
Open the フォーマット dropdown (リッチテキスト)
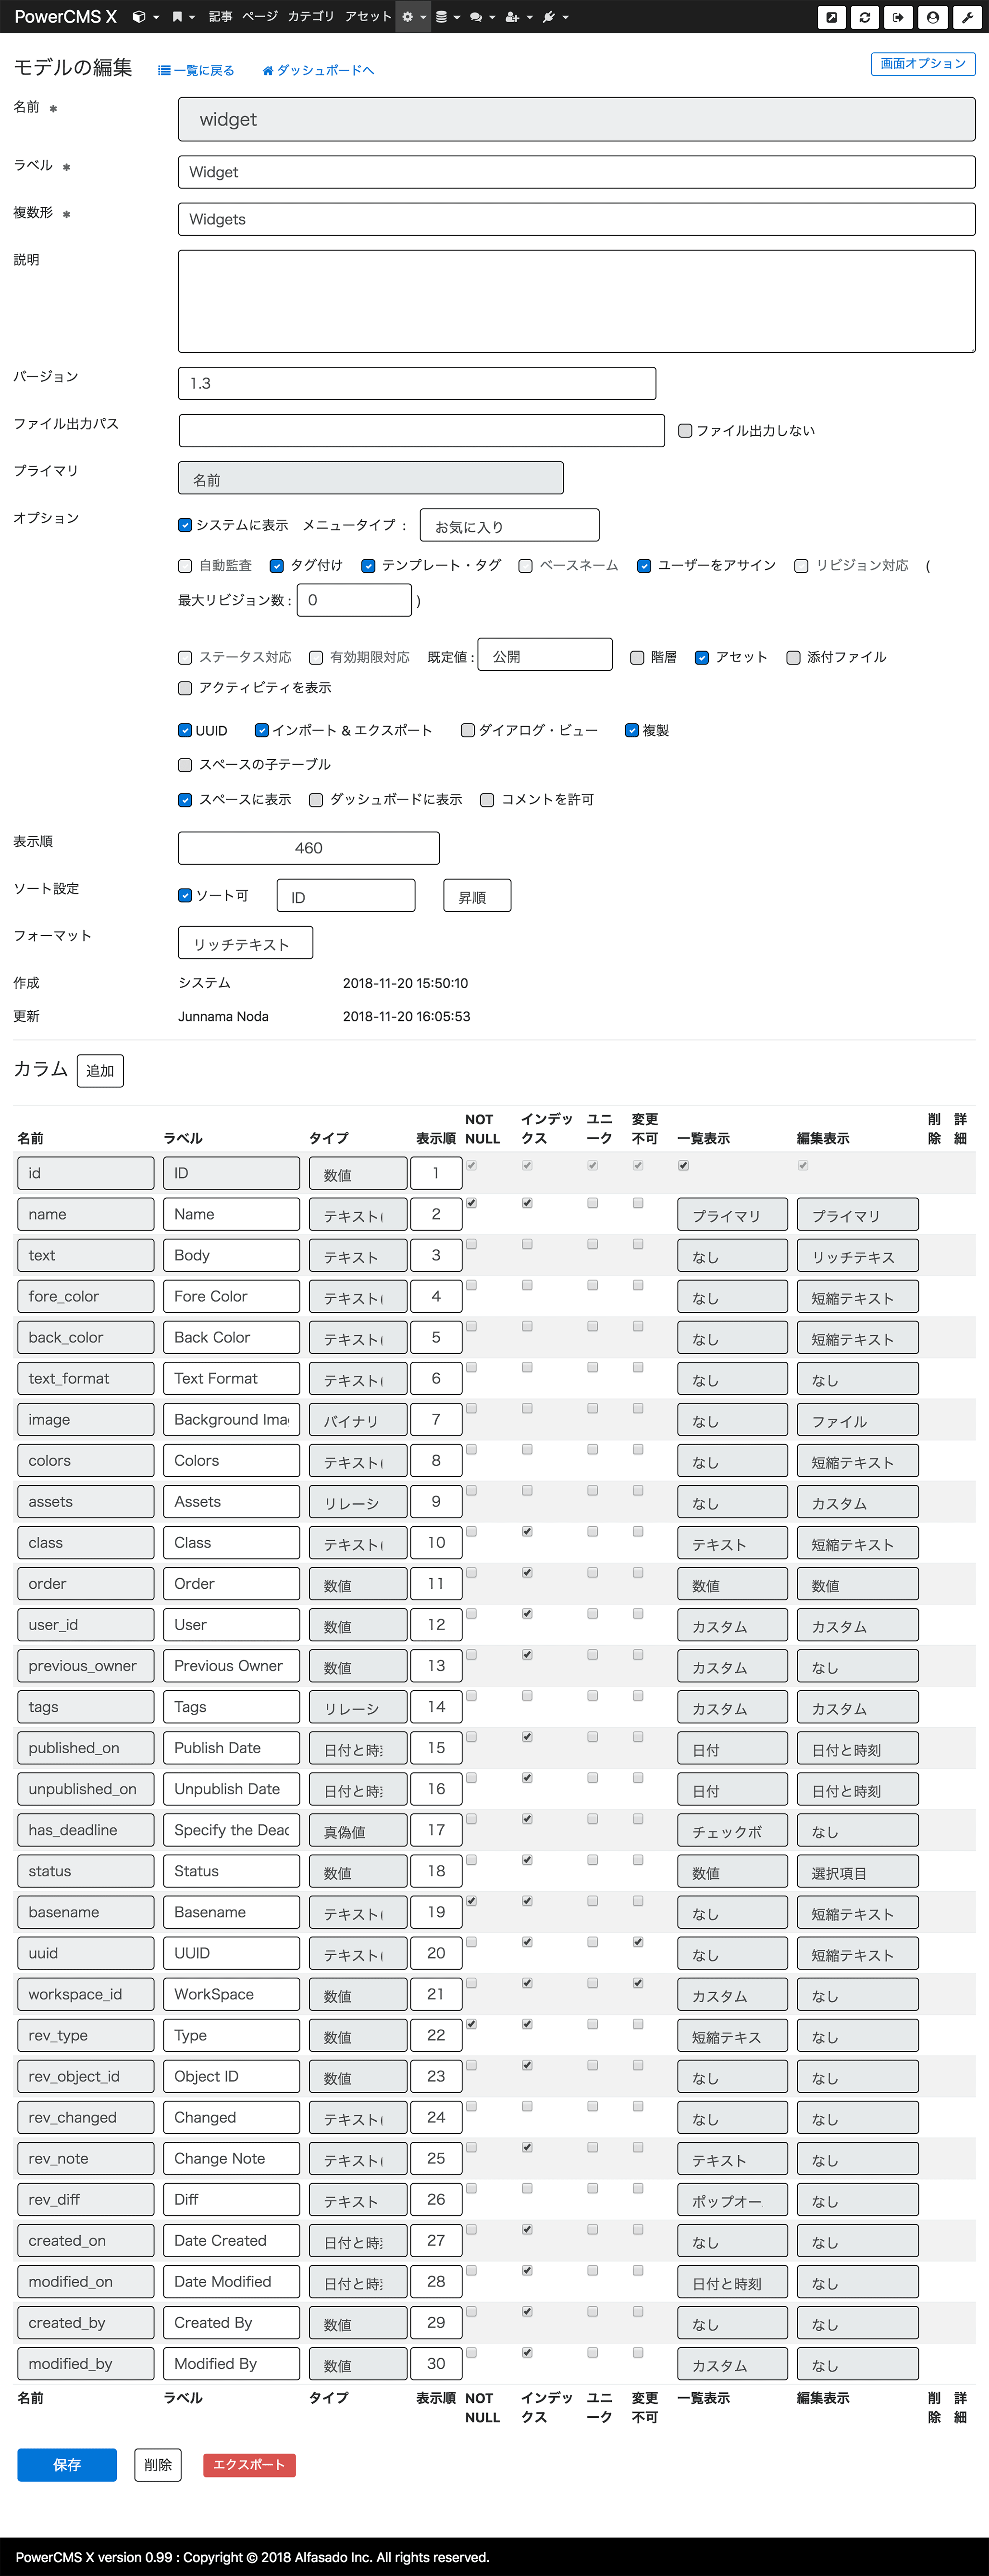click(245, 943)
